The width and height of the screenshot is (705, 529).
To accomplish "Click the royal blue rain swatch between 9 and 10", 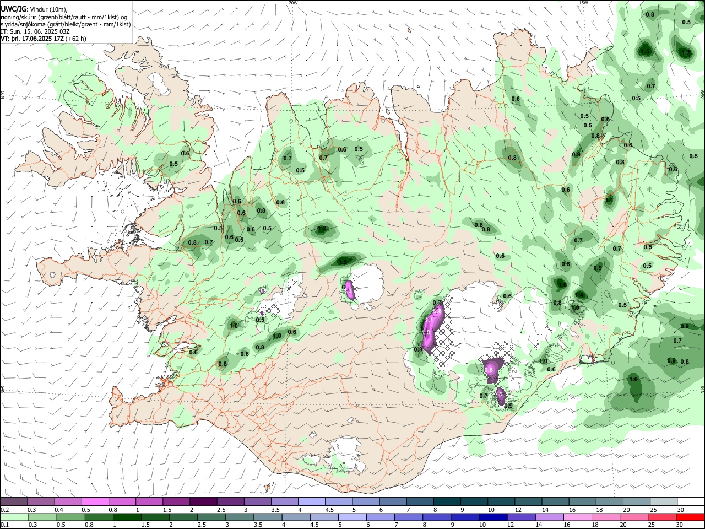I will [465, 517].
